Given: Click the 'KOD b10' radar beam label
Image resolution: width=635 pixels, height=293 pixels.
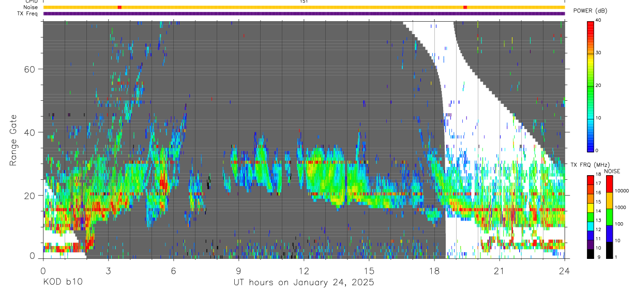Looking at the screenshot, I should point(63,282).
